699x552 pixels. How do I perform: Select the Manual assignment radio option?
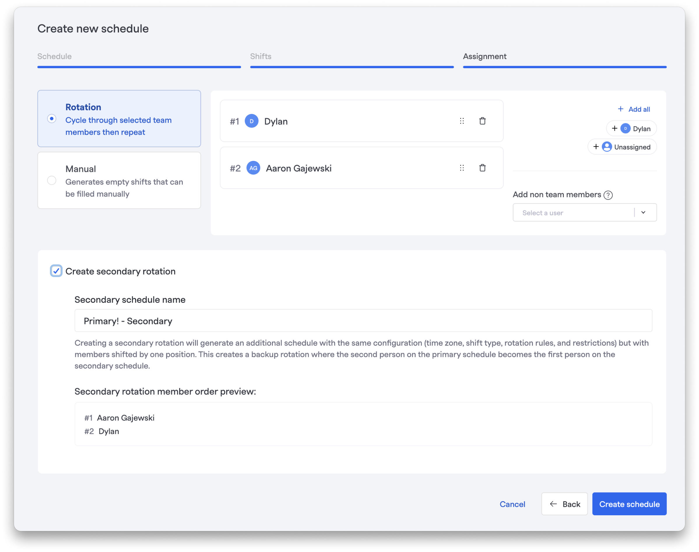pos(52,180)
